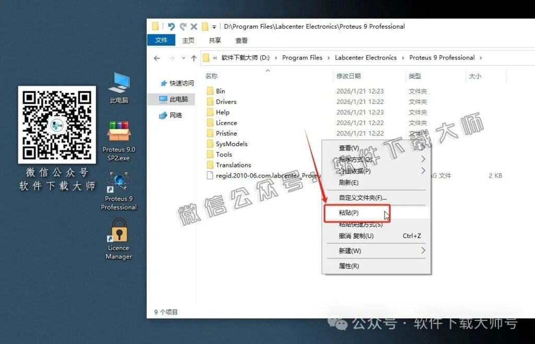Click the up arrow navigation icon
The height and width of the screenshot is (344, 535).
[x=193, y=57]
